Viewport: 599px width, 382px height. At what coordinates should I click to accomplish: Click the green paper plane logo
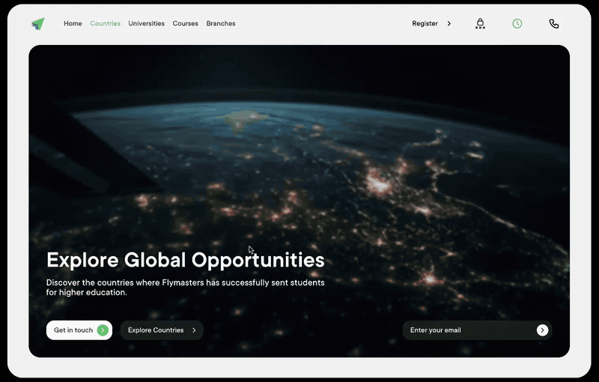click(x=38, y=24)
